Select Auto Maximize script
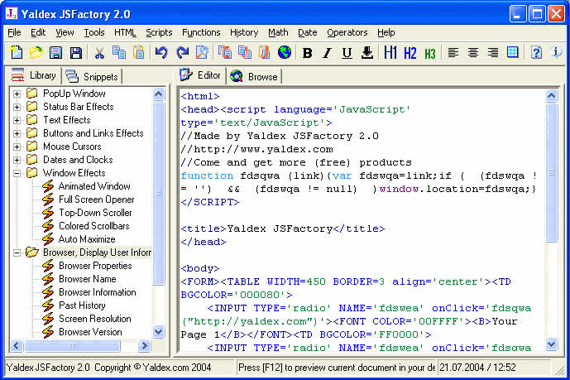The height and width of the screenshot is (380, 570). [87, 239]
